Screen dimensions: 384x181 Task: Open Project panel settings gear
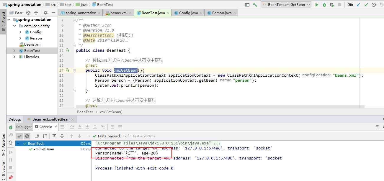[45, 13]
